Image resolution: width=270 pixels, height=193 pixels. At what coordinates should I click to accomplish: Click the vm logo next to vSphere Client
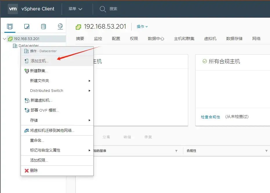tap(13, 9)
